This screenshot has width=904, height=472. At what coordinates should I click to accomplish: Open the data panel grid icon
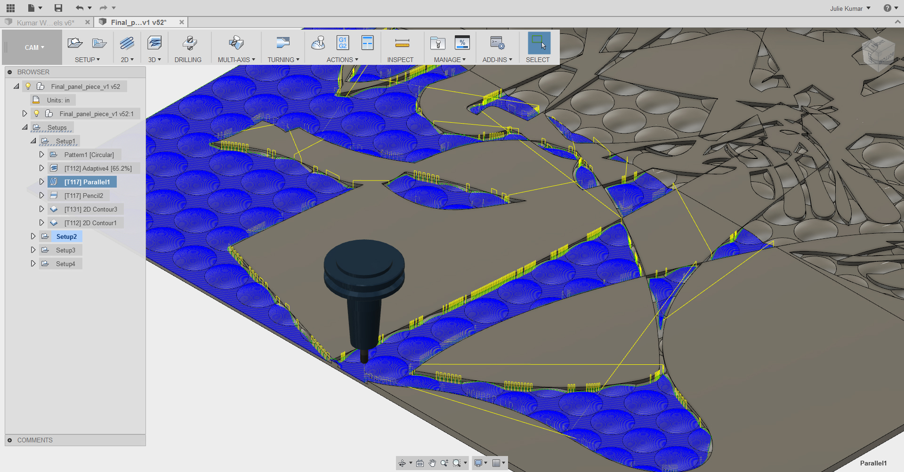coord(10,8)
